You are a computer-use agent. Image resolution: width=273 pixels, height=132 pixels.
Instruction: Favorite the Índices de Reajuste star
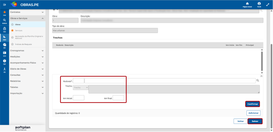pyautogui.click(x=12, y=44)
